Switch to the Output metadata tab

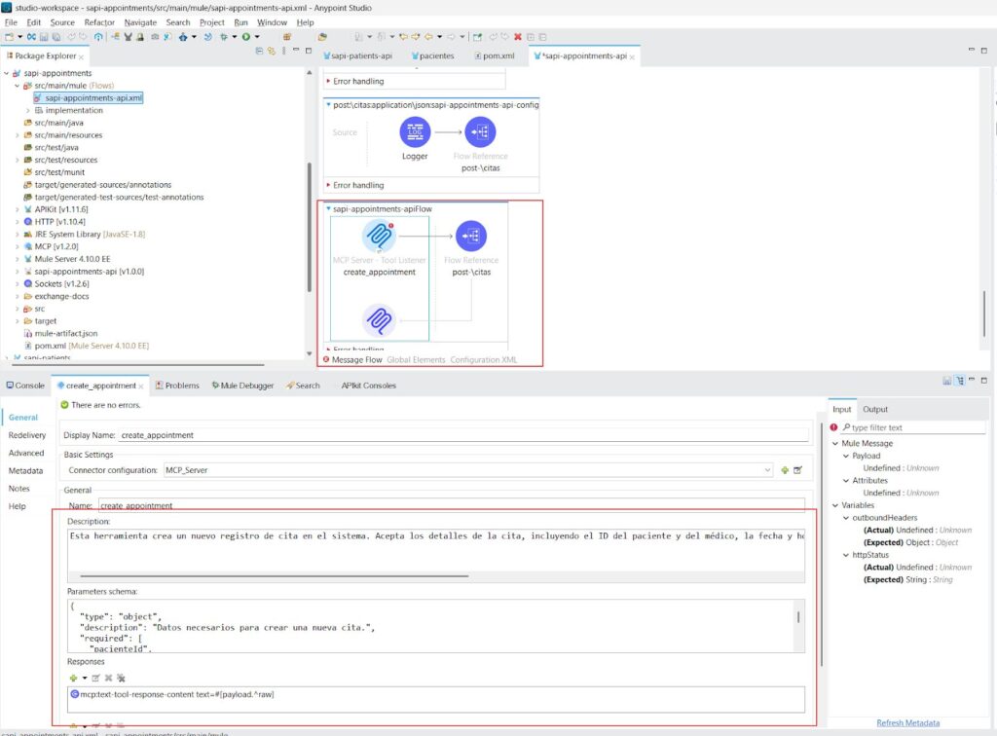(x=875, y=409)
